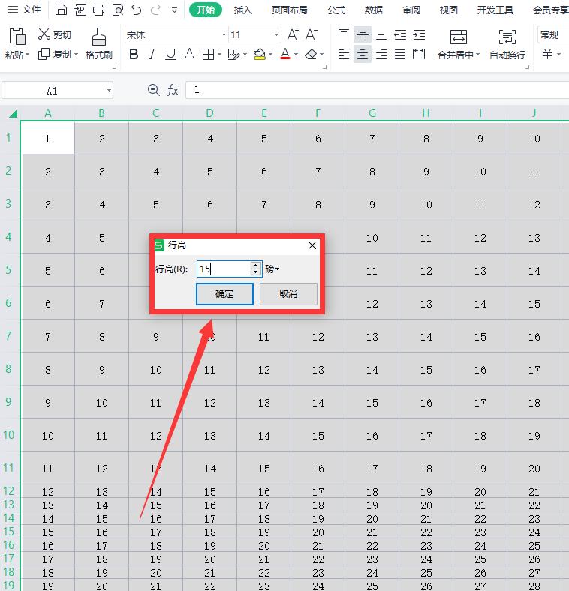Click the Undo arrow
The width and height of the screenshot is (569, 591).
click(x=136, y=10)
